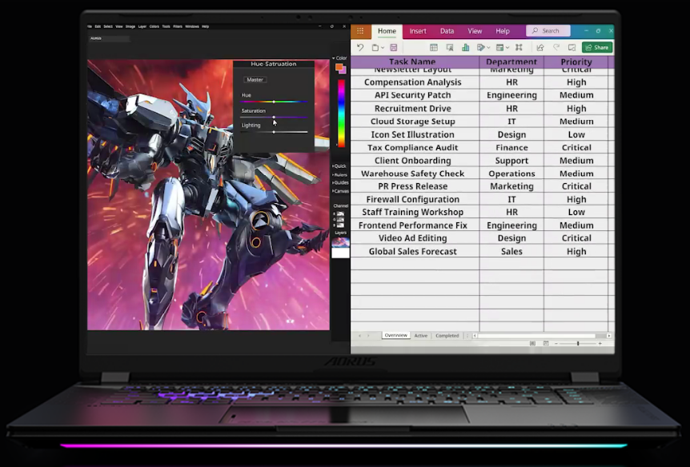Click the Search box in spreadsheet

tap(548, 30)
